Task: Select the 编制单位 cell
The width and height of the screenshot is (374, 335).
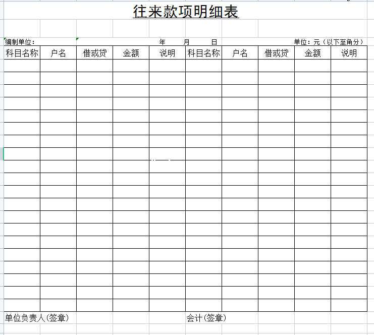Action: pyautogui.click(x=20, y=42)
